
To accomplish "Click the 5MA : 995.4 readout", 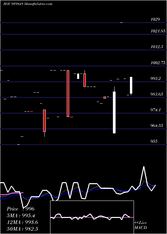I will point(21,216).
